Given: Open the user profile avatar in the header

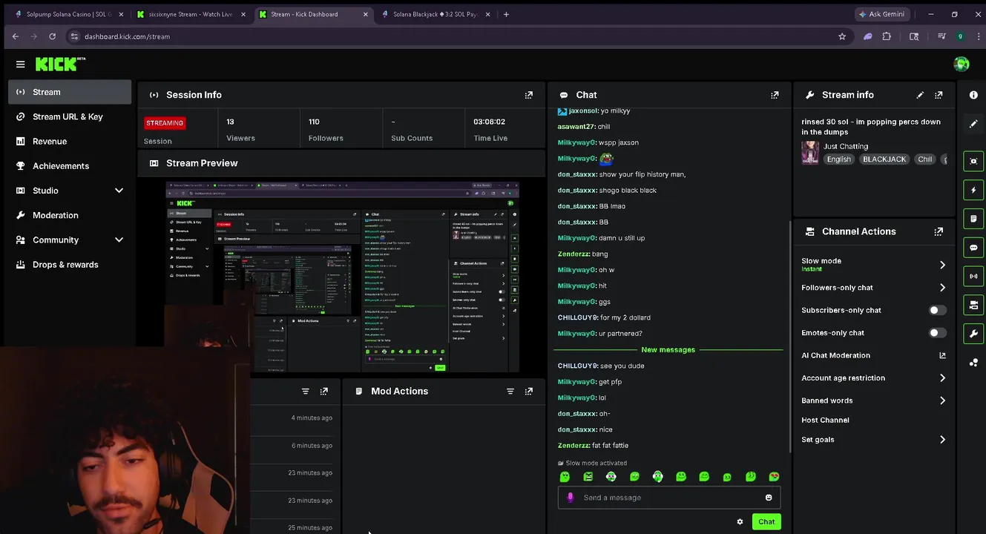Looking at the screenshot, I should (961, 65).
